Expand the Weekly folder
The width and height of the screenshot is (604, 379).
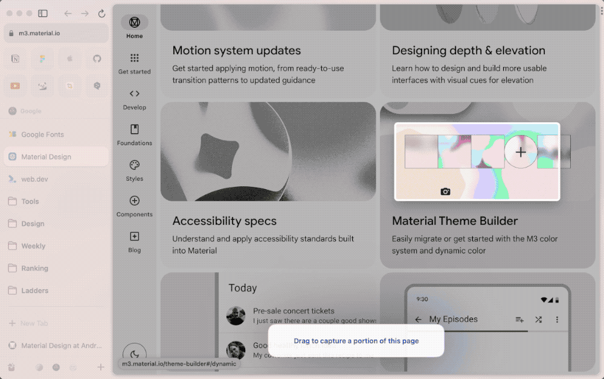coord(56,246)
